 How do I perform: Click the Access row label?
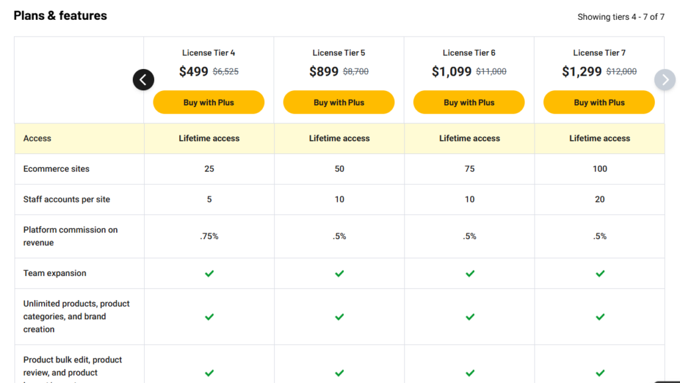(37, 138)
